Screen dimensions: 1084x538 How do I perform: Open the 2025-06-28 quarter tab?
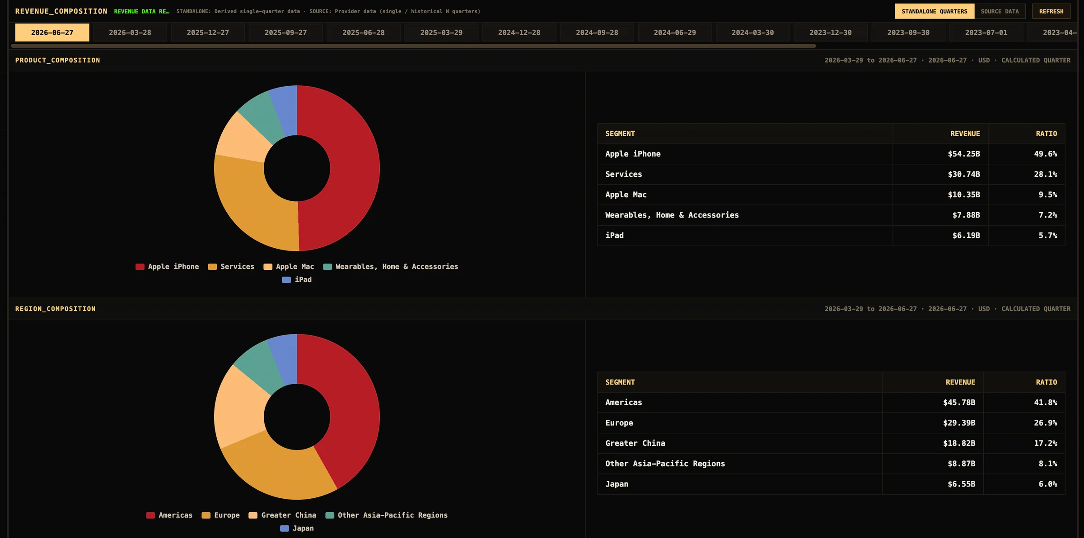coord(364,32)
